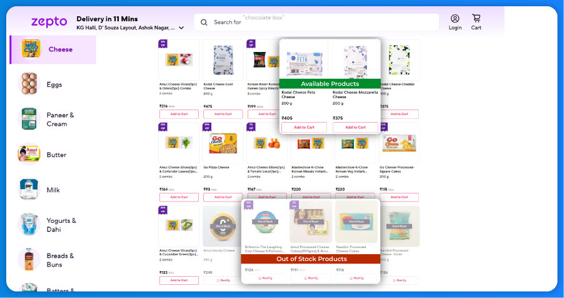The image size is (564, 298).
Task: Select the Yogurts & Dahi category icon
Action: (x=29, y=225)
